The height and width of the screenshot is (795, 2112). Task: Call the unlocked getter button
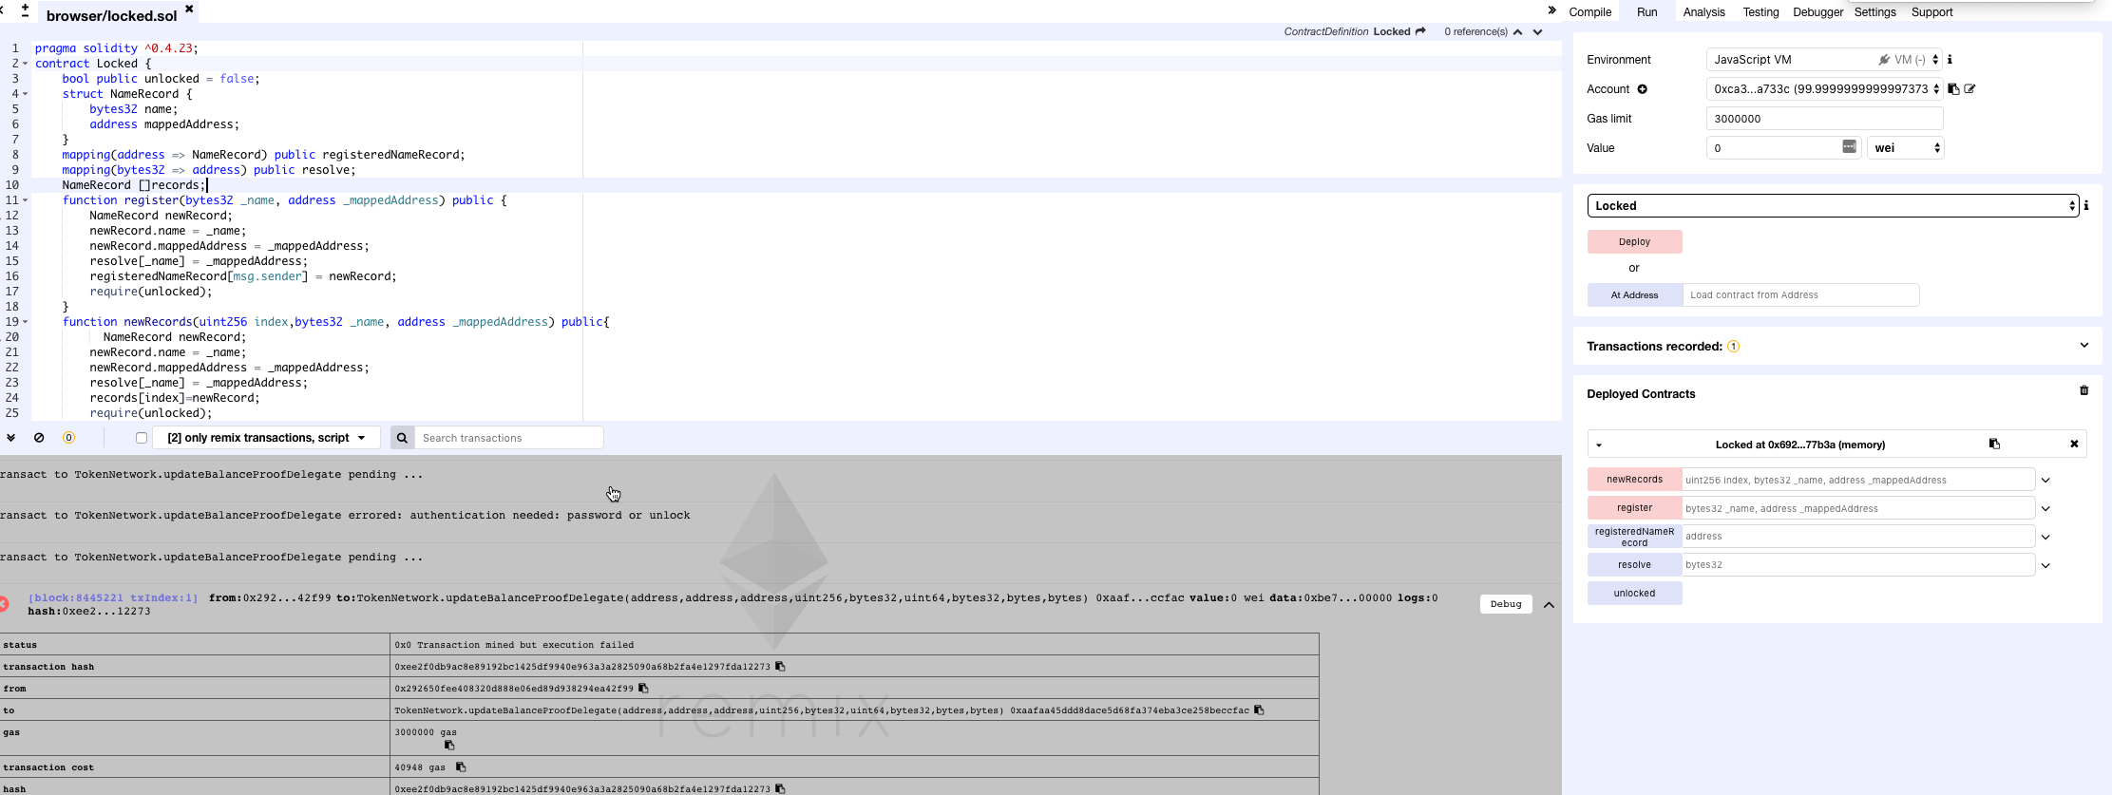point(1634,593)
